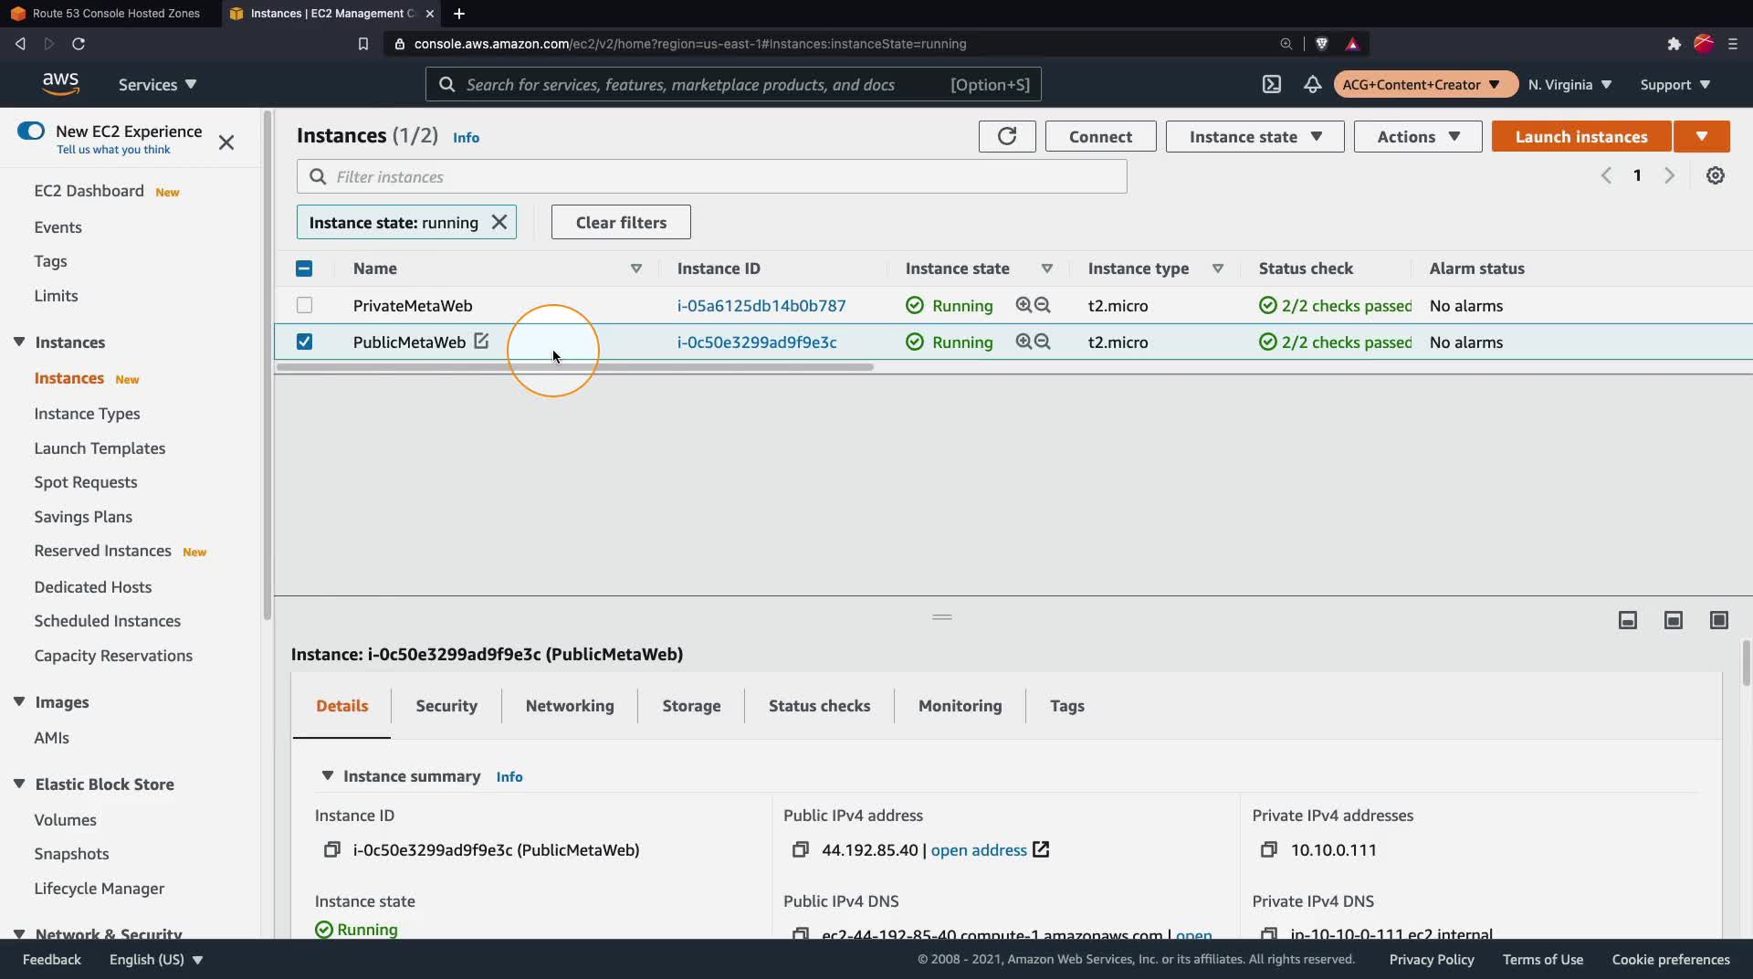Click edit pencil next to PublicMetaWeb
1753x979 pixels.
pos(481,341)
